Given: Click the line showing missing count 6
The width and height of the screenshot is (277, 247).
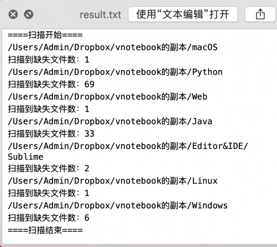Looking at the screenshot, I should pos(48,218).
